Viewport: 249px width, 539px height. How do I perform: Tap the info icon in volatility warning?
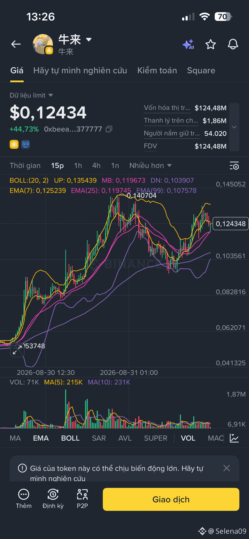click(x=22, y=468)
